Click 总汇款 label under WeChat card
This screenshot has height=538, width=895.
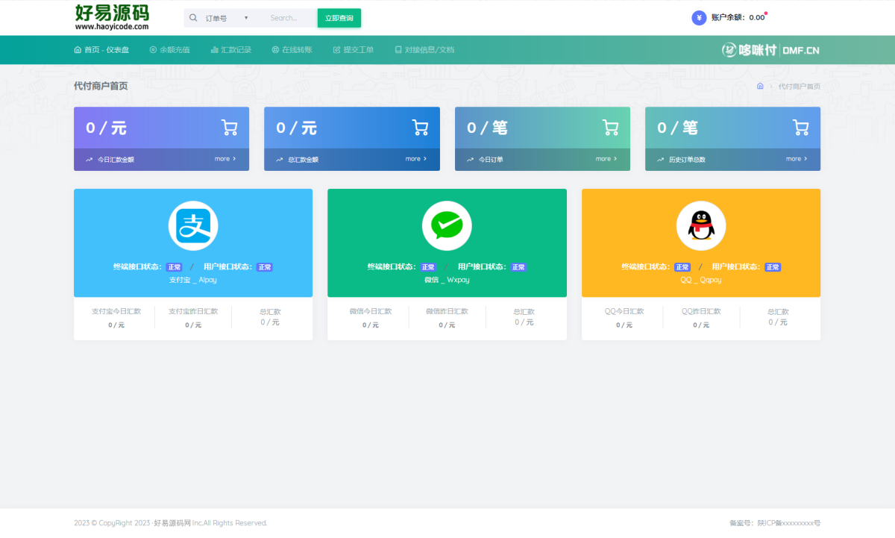pyautogui.click(x=524, y=312)
